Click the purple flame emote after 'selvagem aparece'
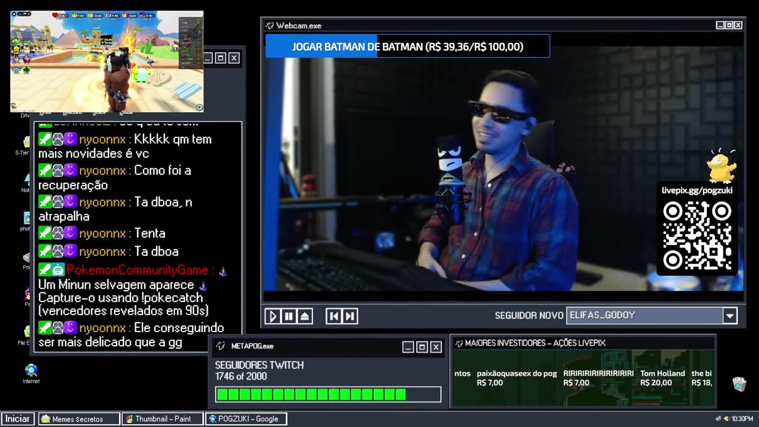 tap(203, 286)
